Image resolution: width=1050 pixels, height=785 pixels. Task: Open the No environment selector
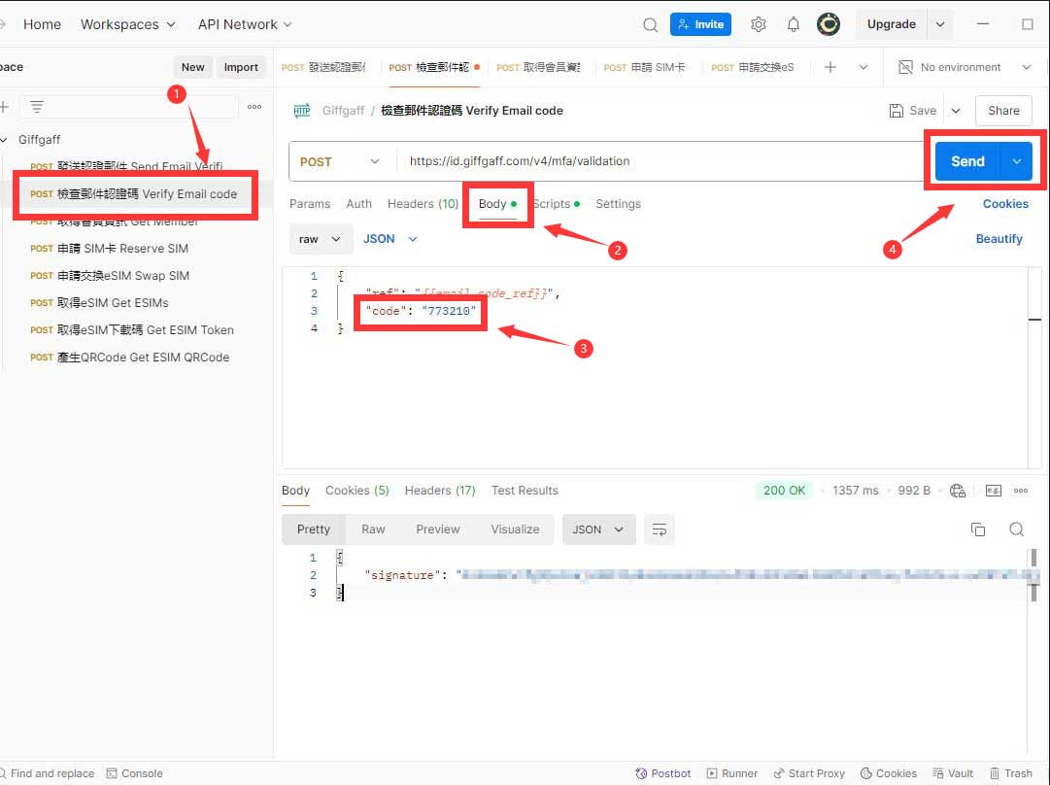[x=964, y=67]
